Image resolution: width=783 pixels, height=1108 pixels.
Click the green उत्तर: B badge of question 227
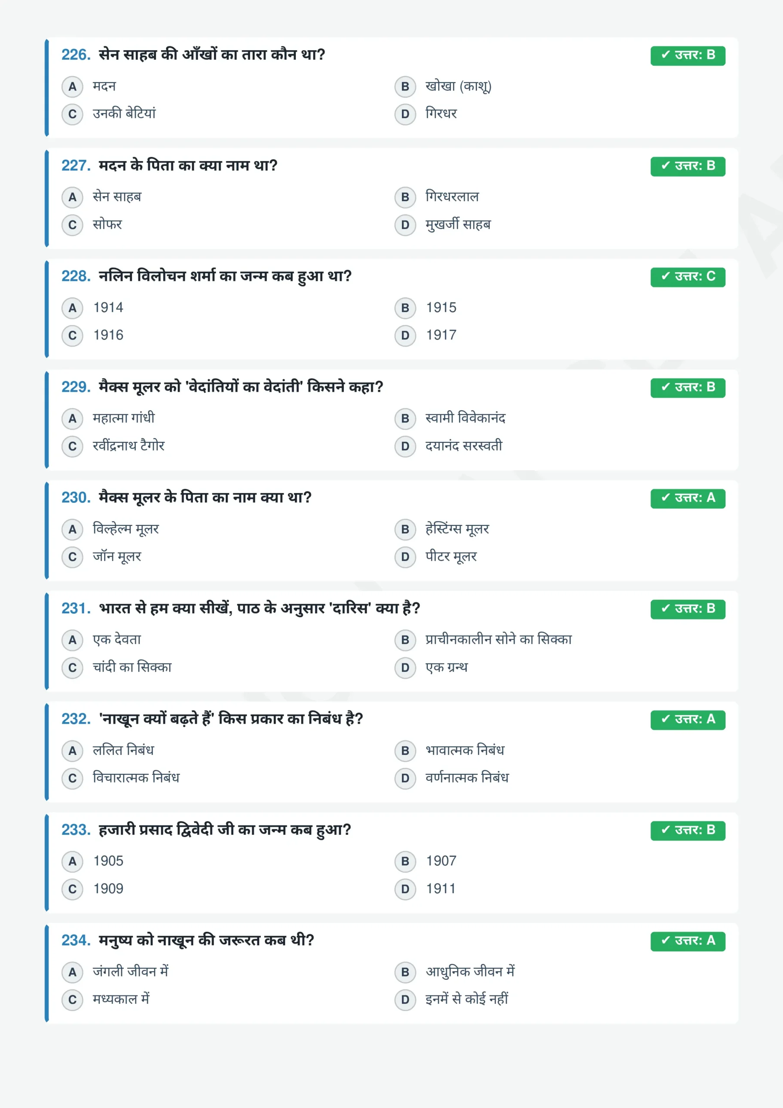687,166
